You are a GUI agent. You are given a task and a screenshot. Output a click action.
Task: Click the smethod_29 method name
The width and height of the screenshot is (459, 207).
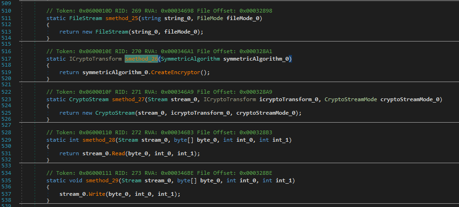[100, 180]
